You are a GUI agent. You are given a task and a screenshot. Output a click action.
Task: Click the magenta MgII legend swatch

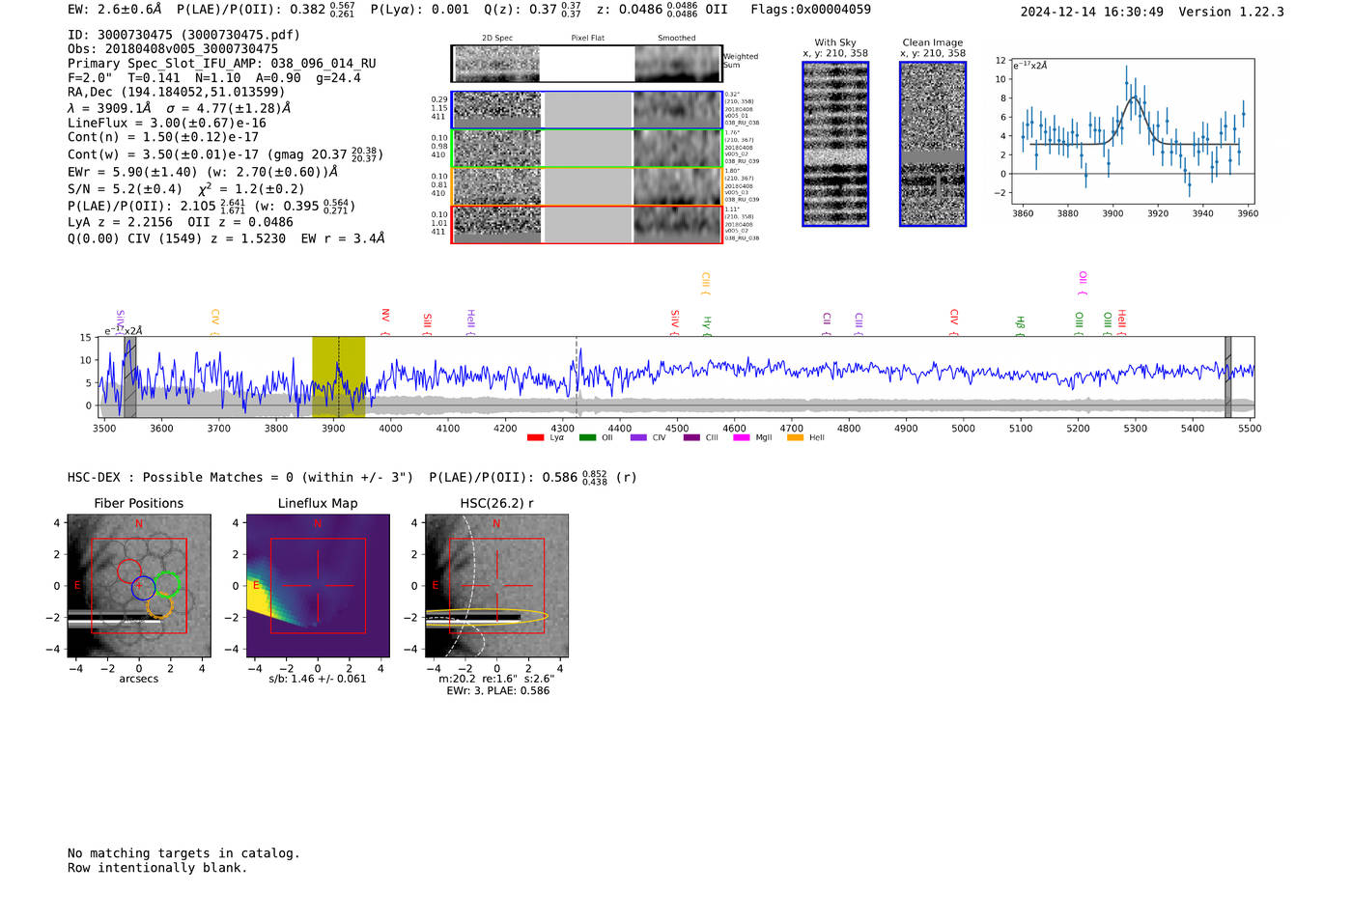(742, 437)
